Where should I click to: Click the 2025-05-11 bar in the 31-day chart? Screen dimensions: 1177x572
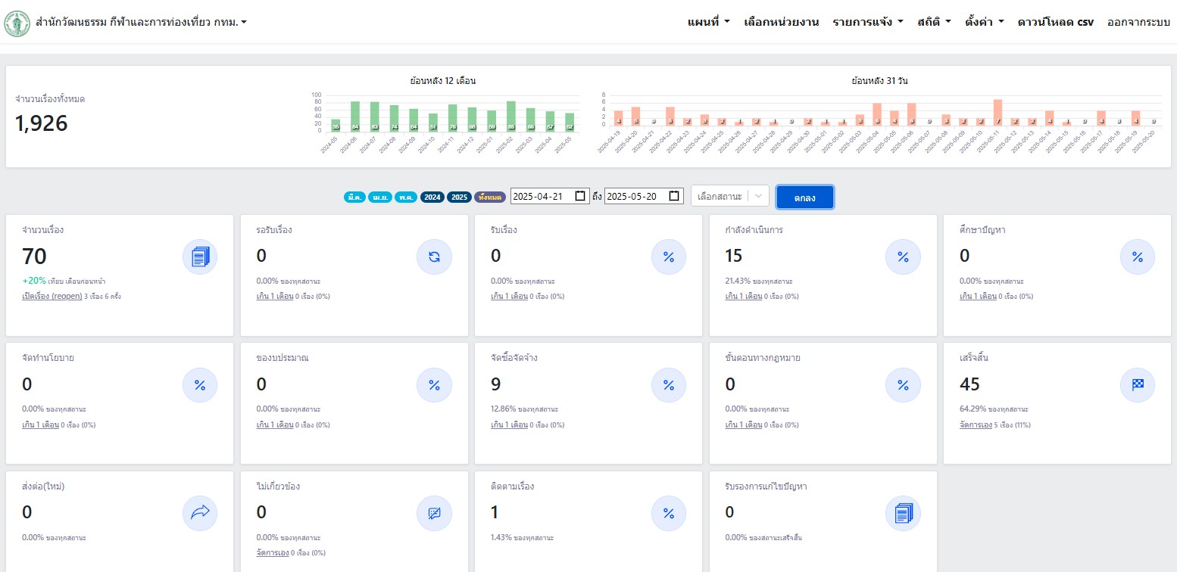pos(997,113)
